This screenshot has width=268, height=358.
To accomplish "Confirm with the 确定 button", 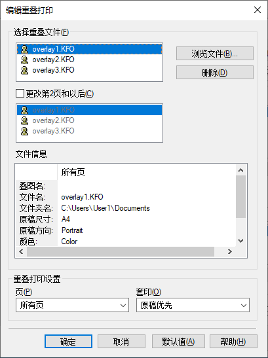I will pos(68,342).
